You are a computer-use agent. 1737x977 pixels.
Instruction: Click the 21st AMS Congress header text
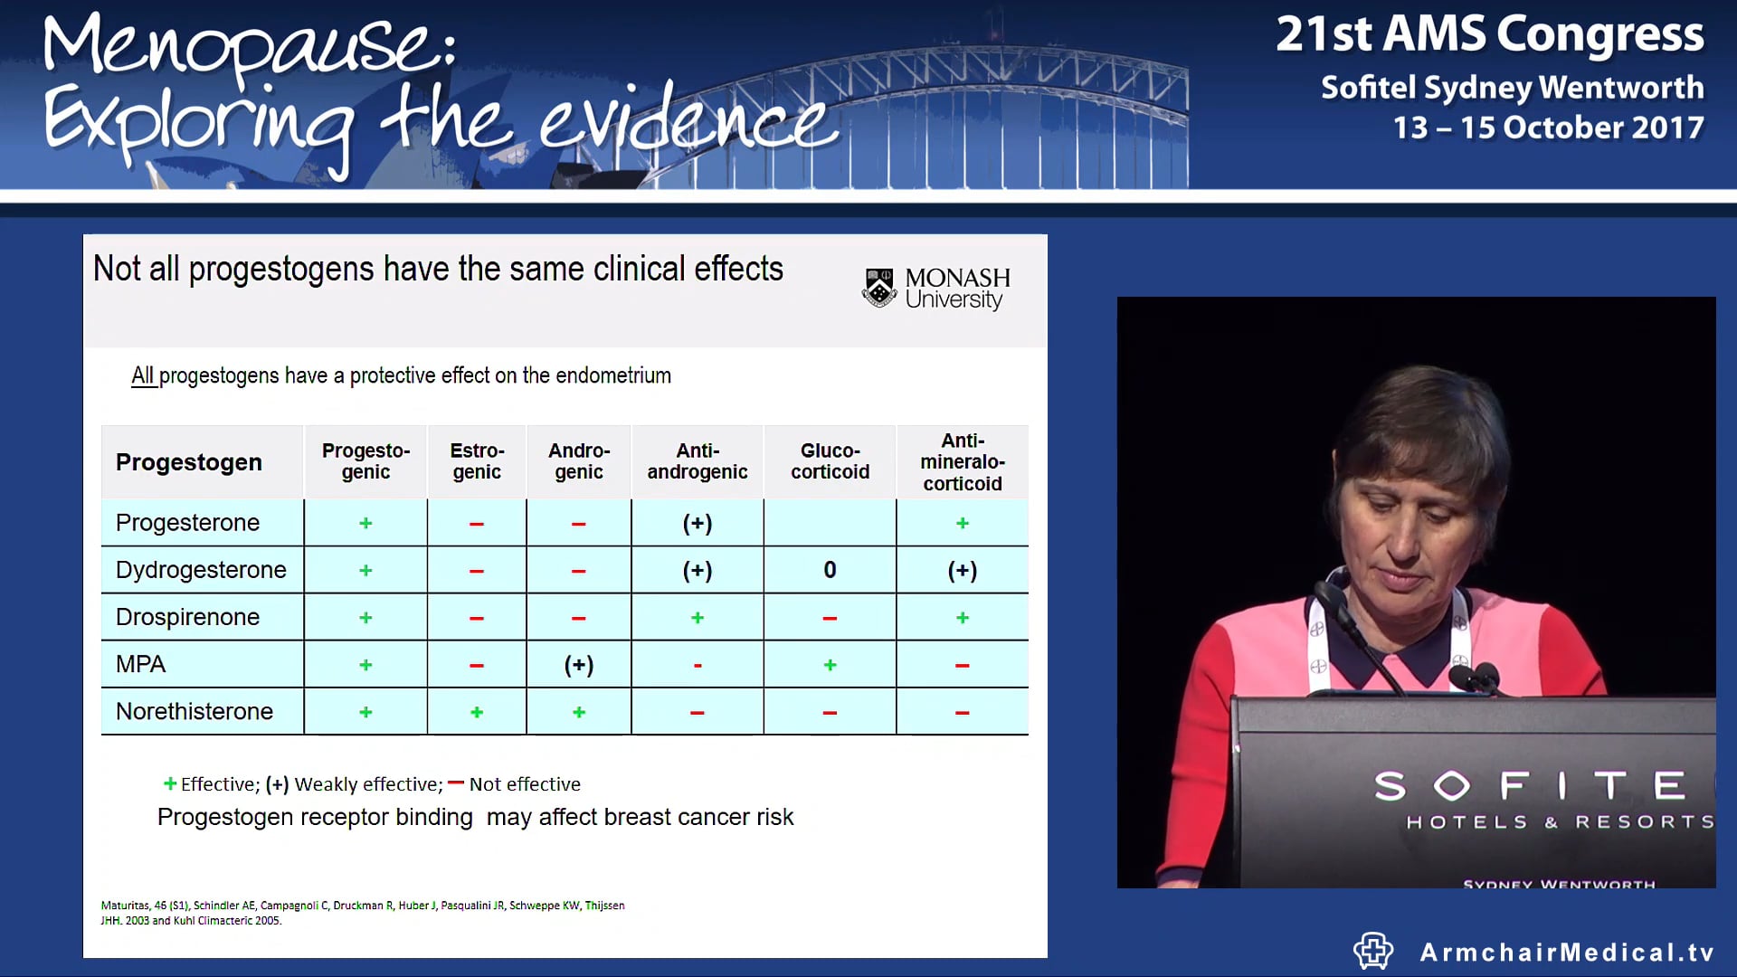[1493, 34]
